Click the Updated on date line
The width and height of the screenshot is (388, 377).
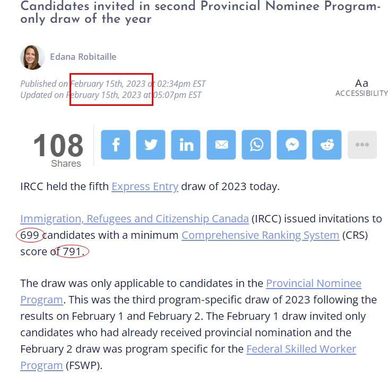[x=110, y=95]
